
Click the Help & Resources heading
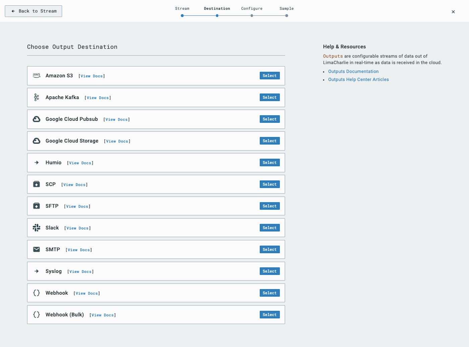point(344,47)
